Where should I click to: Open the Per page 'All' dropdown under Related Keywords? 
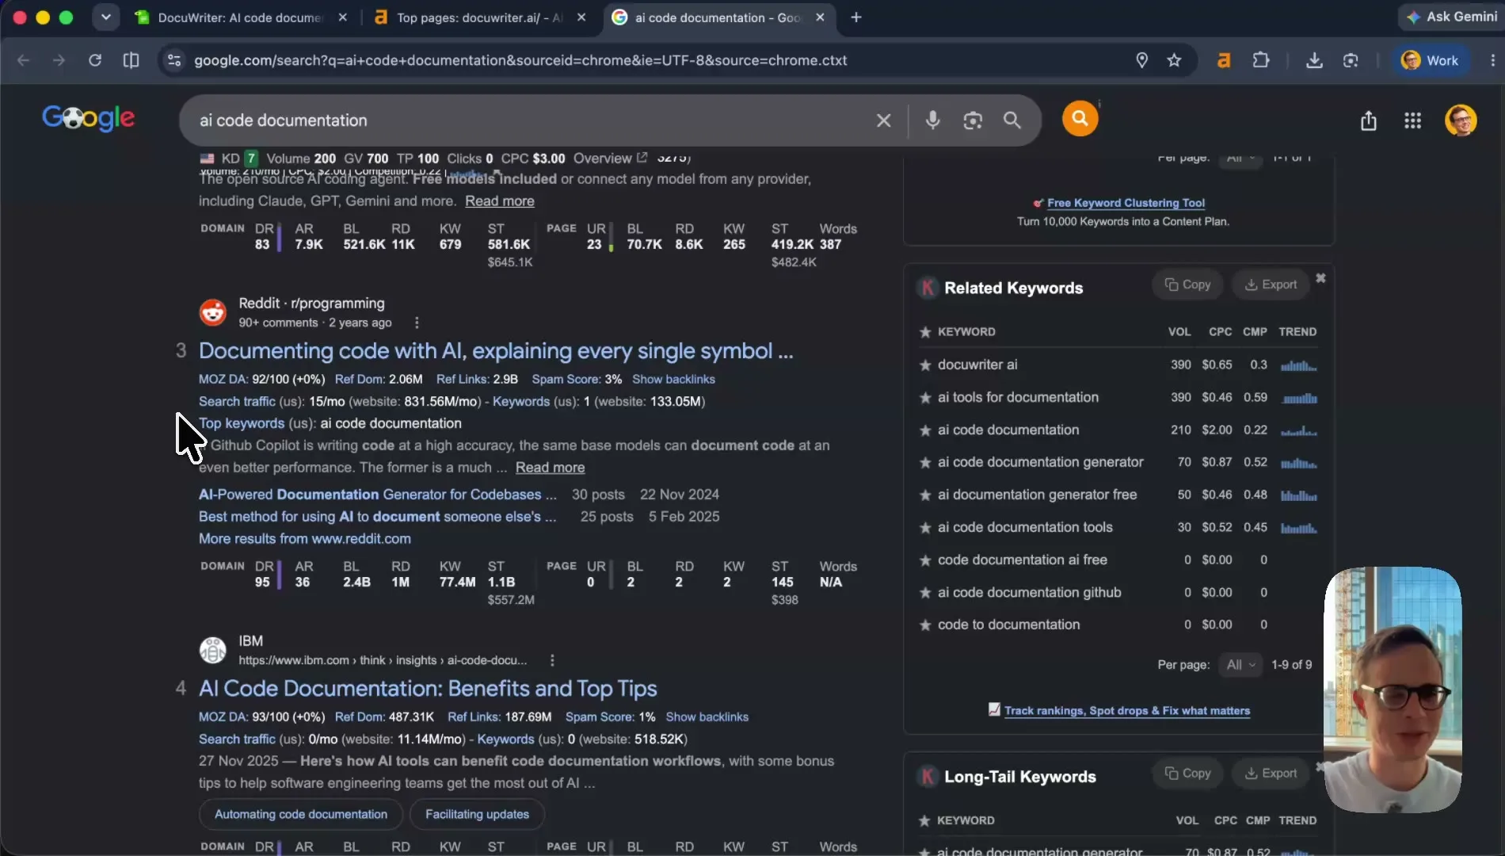(x=1240, y=664)
